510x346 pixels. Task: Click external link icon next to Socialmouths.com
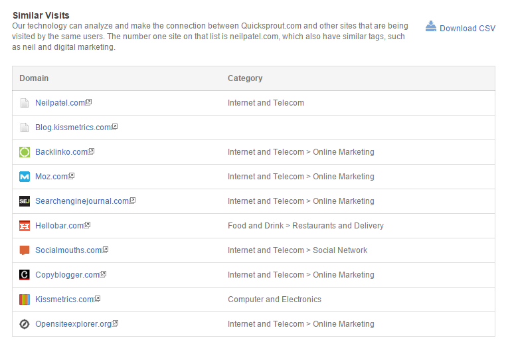point(105,250)
